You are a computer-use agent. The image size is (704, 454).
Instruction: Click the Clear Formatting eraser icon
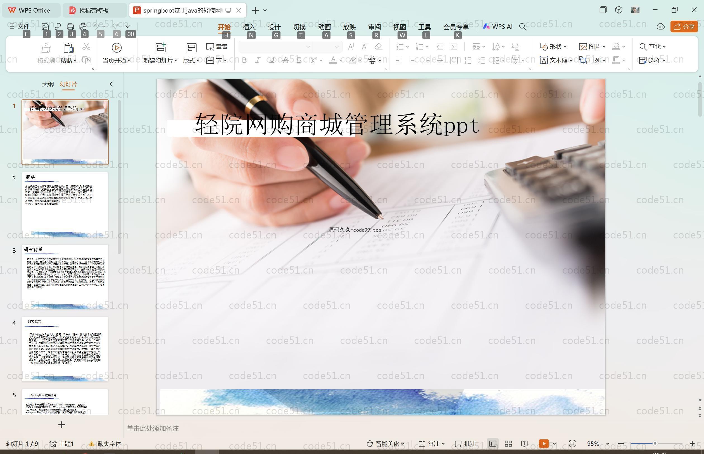tap(378, 47)
